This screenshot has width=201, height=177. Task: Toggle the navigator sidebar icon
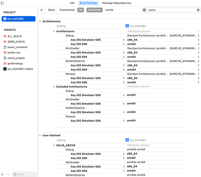(2, 3)
